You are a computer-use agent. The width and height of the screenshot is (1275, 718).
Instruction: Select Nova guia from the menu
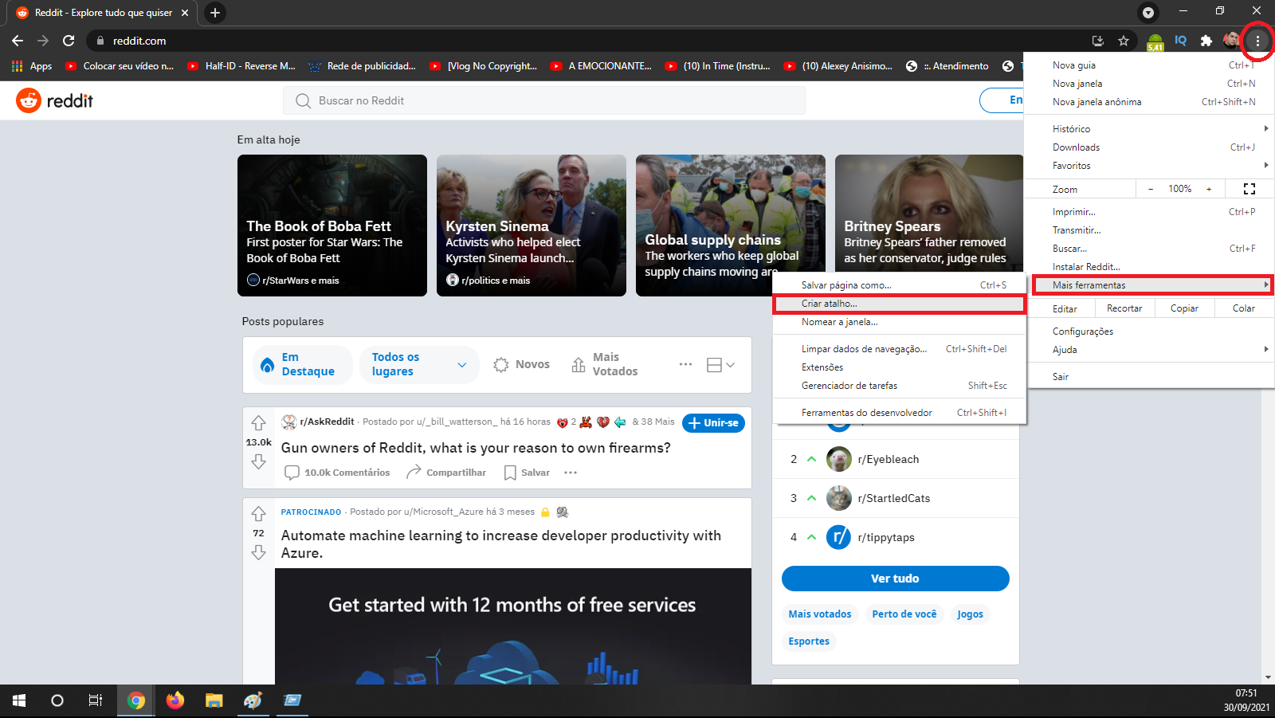coord(1151,65)
